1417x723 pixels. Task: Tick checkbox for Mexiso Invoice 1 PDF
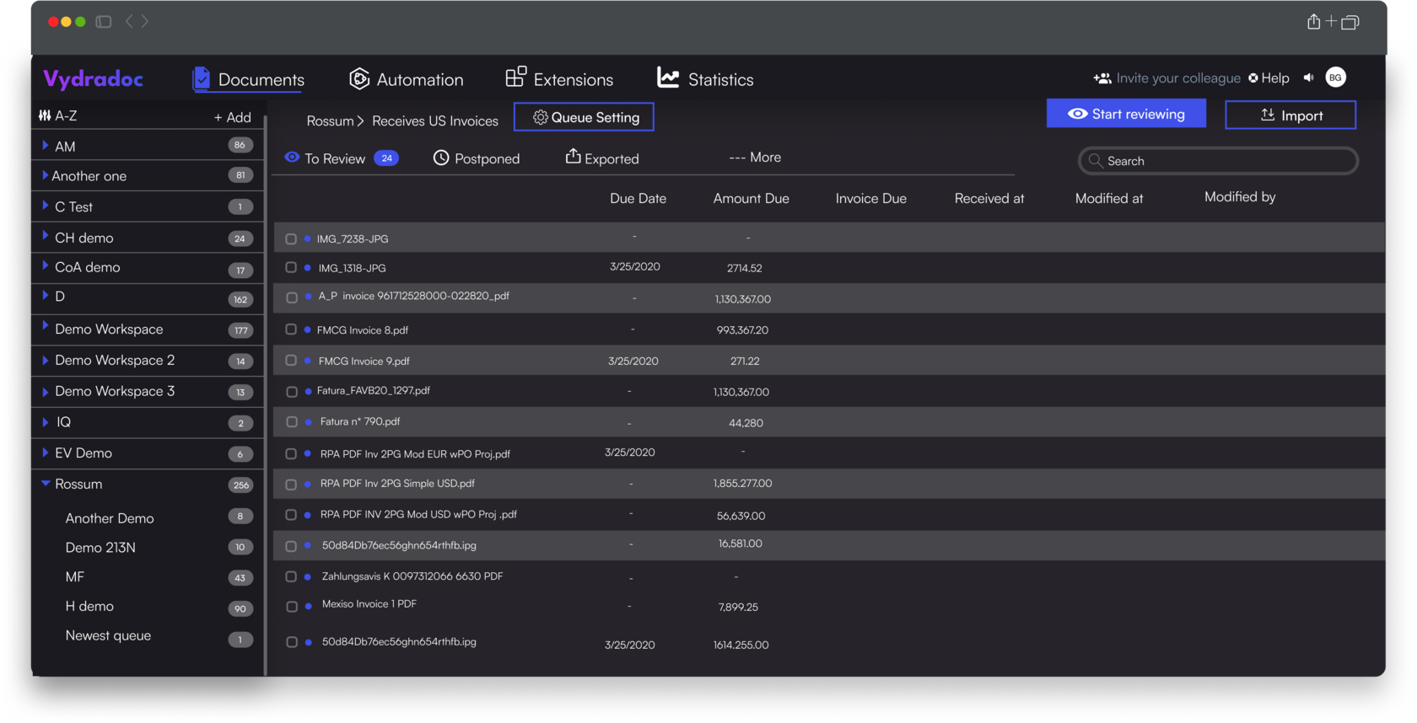[x=291, y=607]
